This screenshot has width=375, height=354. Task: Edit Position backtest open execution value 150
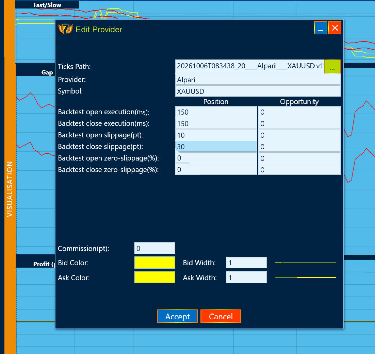216,112
